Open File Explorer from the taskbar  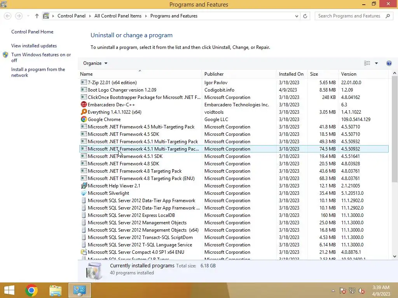(x=55, y=290)
